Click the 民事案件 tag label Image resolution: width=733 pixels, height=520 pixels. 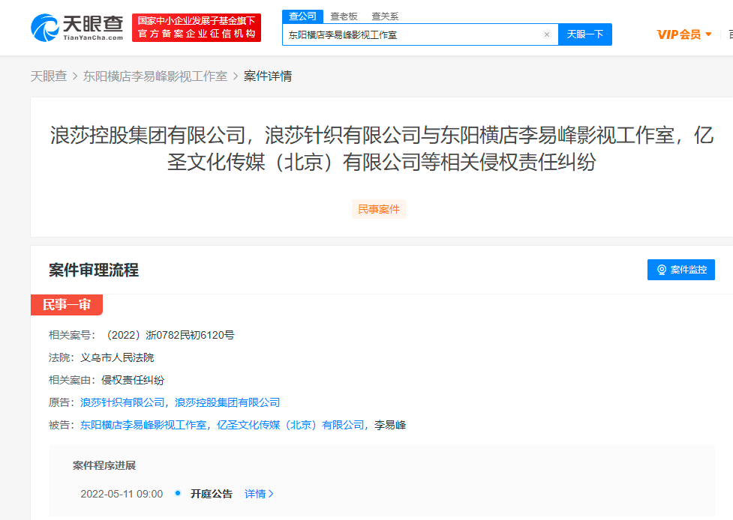pyautogui.click(x=379, y=209)
